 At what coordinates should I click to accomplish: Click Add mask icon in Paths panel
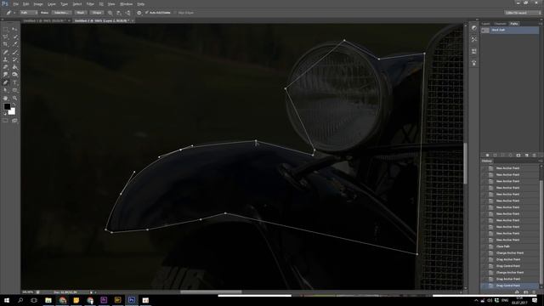coord(518,155)
